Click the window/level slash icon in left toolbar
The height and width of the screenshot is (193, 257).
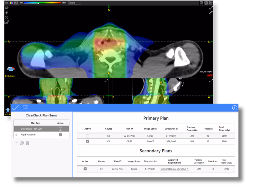tap(7, 17)
